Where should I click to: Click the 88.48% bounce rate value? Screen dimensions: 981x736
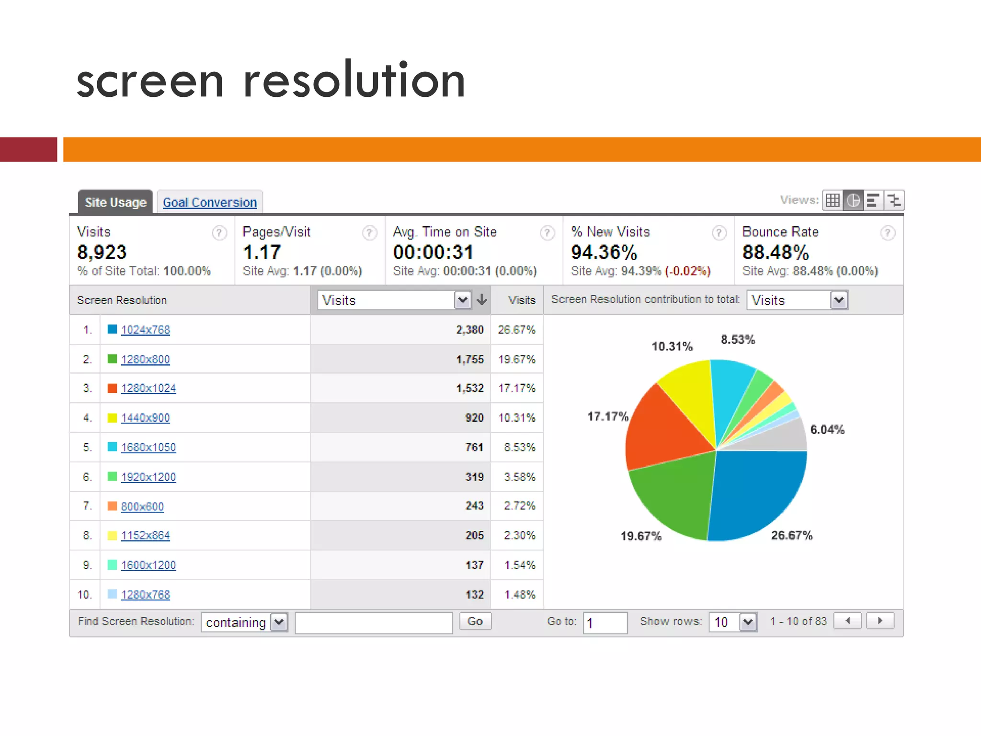point(776,252)
